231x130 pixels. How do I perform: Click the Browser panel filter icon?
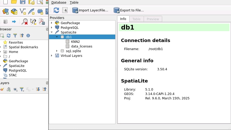15,36
